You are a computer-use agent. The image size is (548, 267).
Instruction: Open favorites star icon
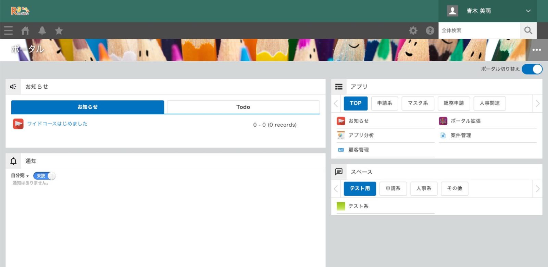[59, 31]
